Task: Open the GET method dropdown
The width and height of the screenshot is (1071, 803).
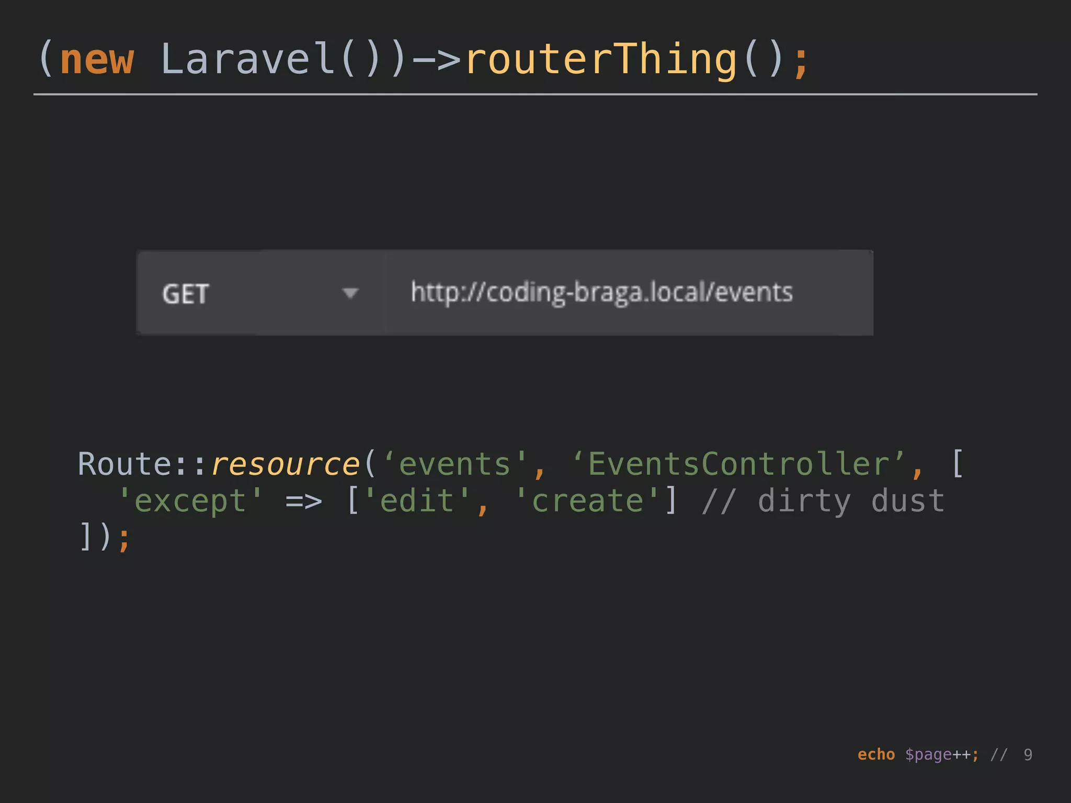Action: pyautogui.click(x=260, y=293)
